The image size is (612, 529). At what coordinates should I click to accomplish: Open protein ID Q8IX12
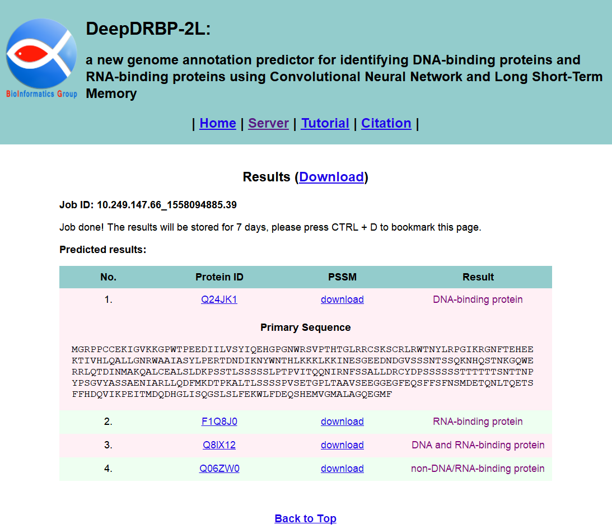219,445
